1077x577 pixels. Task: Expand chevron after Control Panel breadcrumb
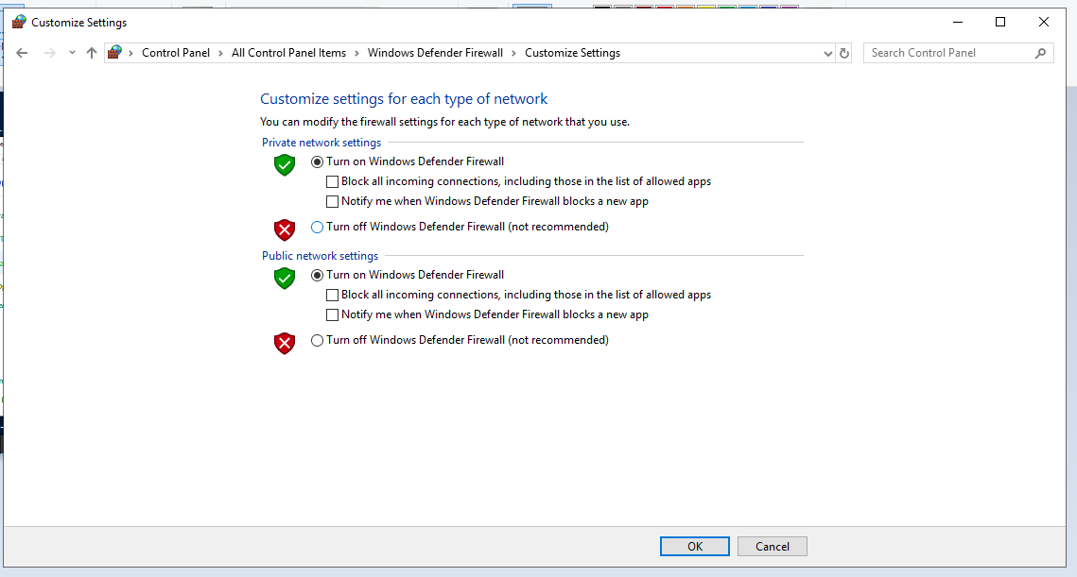coord(221,53)
